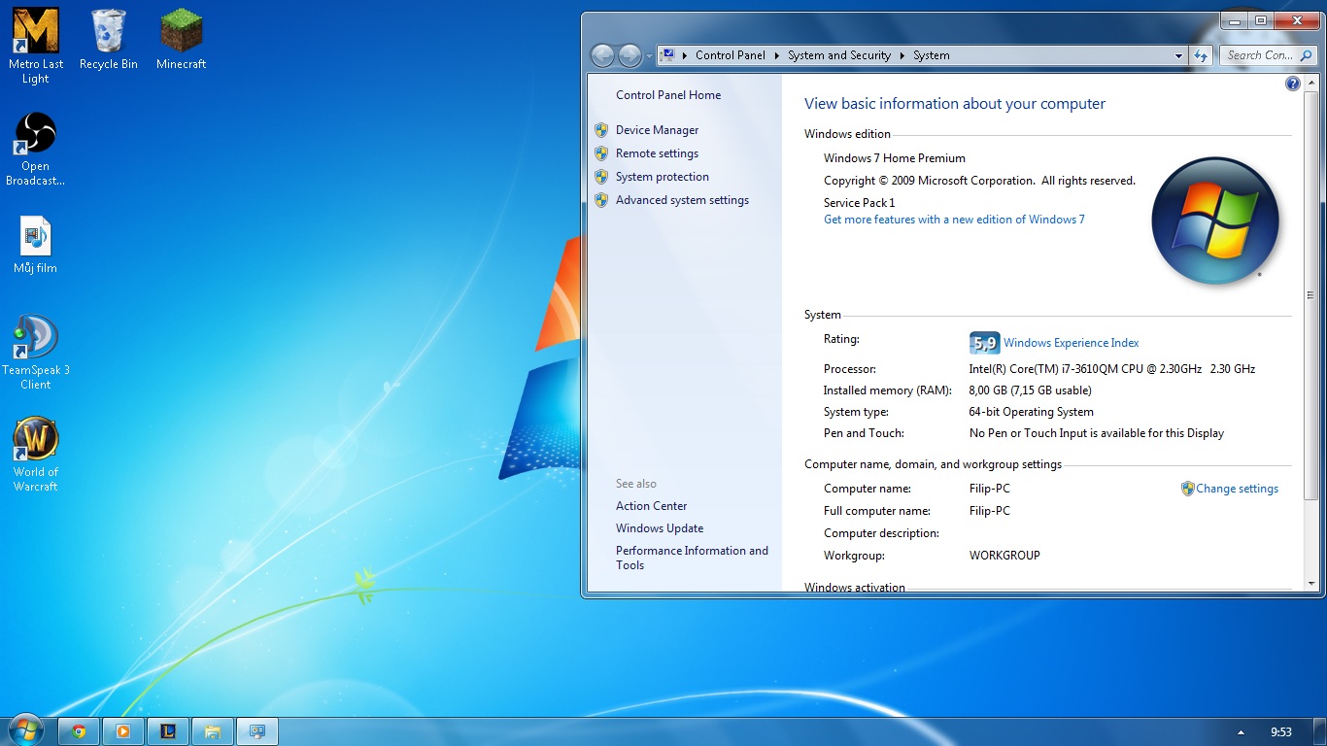This screenshot has height=746, width=1327.
Task: Click the System control panel taskbar button
Action: click(x=257, y=731)
